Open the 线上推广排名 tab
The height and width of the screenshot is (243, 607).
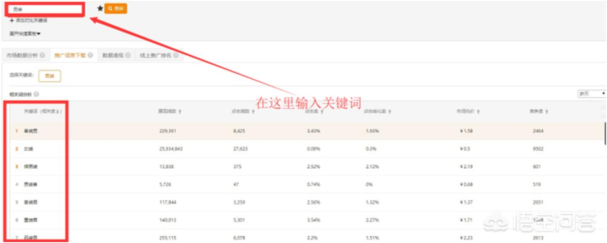coord(155,55)
